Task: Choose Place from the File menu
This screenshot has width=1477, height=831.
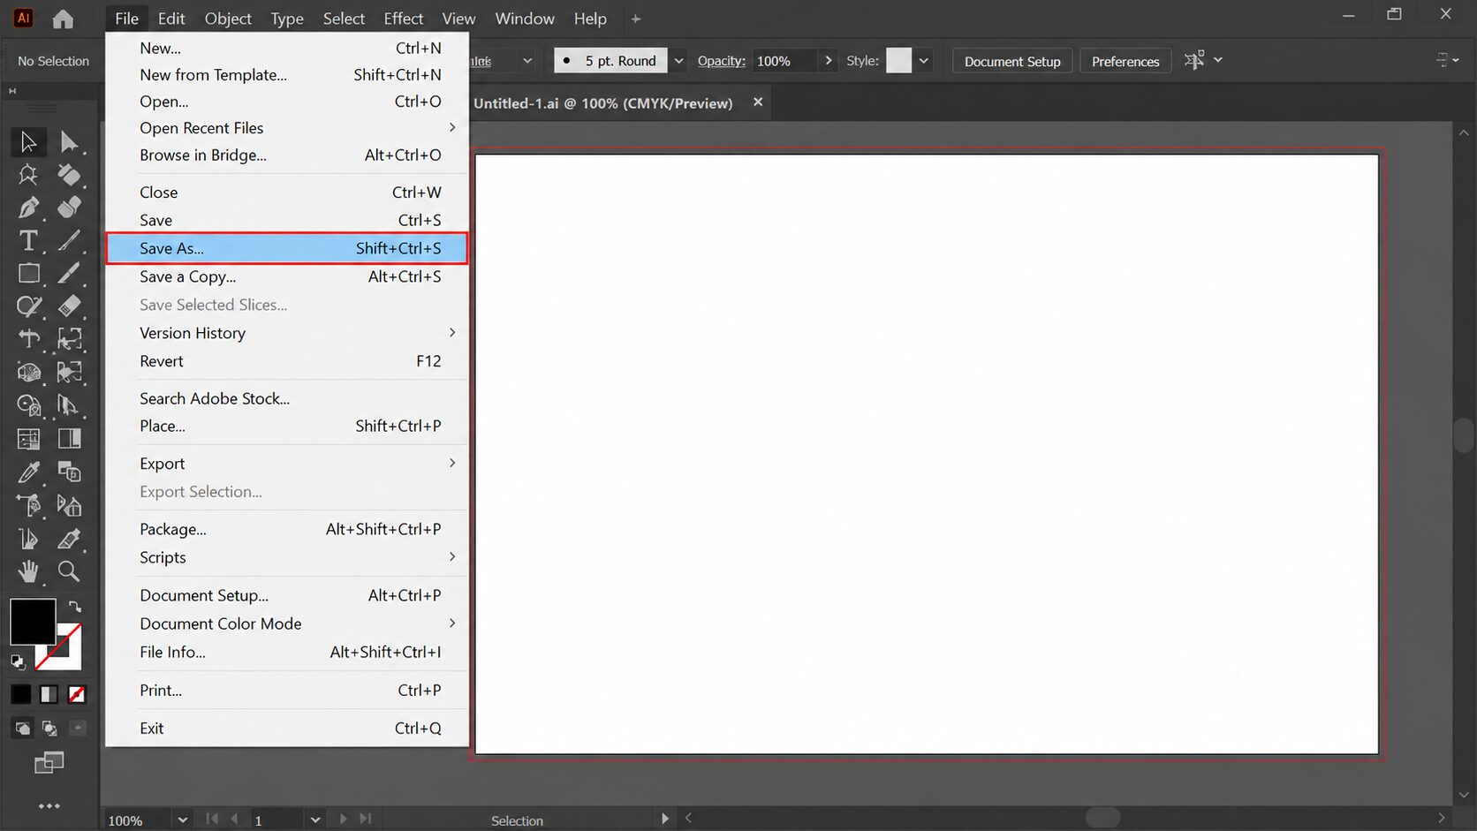Action: (287, 426)
